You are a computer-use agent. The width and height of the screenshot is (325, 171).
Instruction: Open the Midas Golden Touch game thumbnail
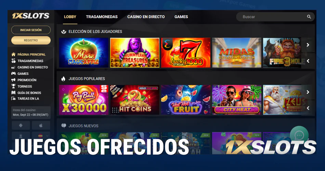coord(237,53)
